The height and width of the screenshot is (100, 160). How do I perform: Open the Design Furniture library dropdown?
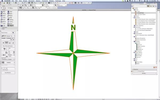pyautogui.click(x=10, y=36)
